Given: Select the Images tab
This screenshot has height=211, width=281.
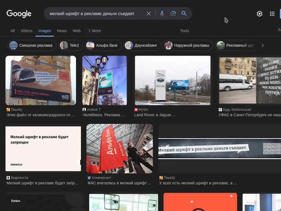Looking at the screenshot, I should pyautogui.click(x=45, y=31).
